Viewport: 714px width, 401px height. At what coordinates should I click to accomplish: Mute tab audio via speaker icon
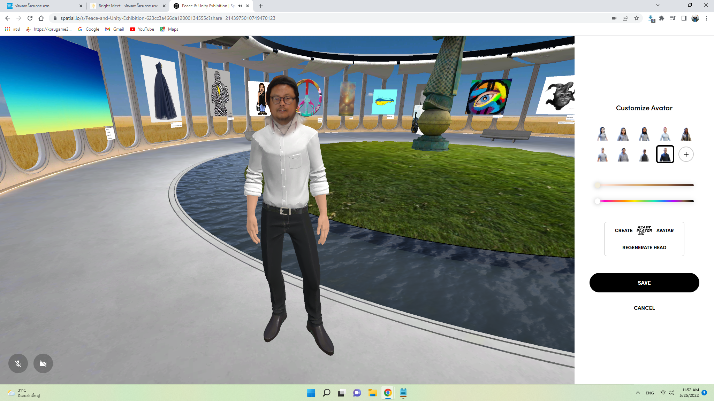[240, 6]
